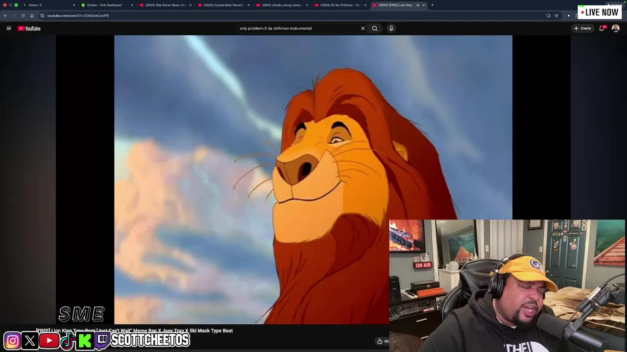Click the Kick icon in overlay
This screenshot has height=352, width=627.
85,340
